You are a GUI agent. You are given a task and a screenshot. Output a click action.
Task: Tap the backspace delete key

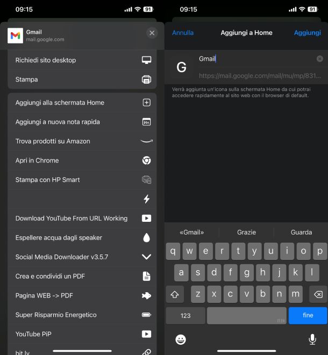click(x=318, y=294)
